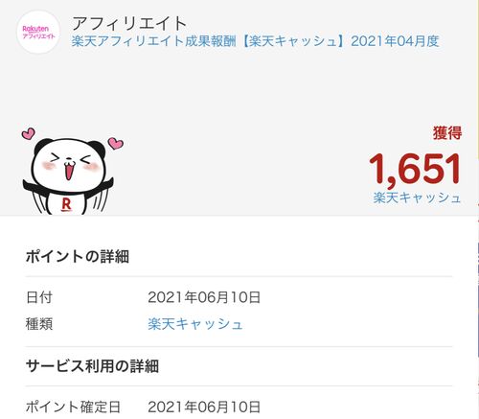
Task: Click the red 獲得 label
Action: pyautogui.click(x=447, y=132)
